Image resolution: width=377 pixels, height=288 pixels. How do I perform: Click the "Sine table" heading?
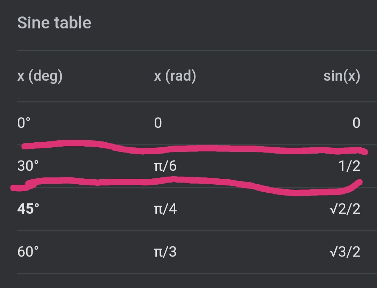coord(54,23)
